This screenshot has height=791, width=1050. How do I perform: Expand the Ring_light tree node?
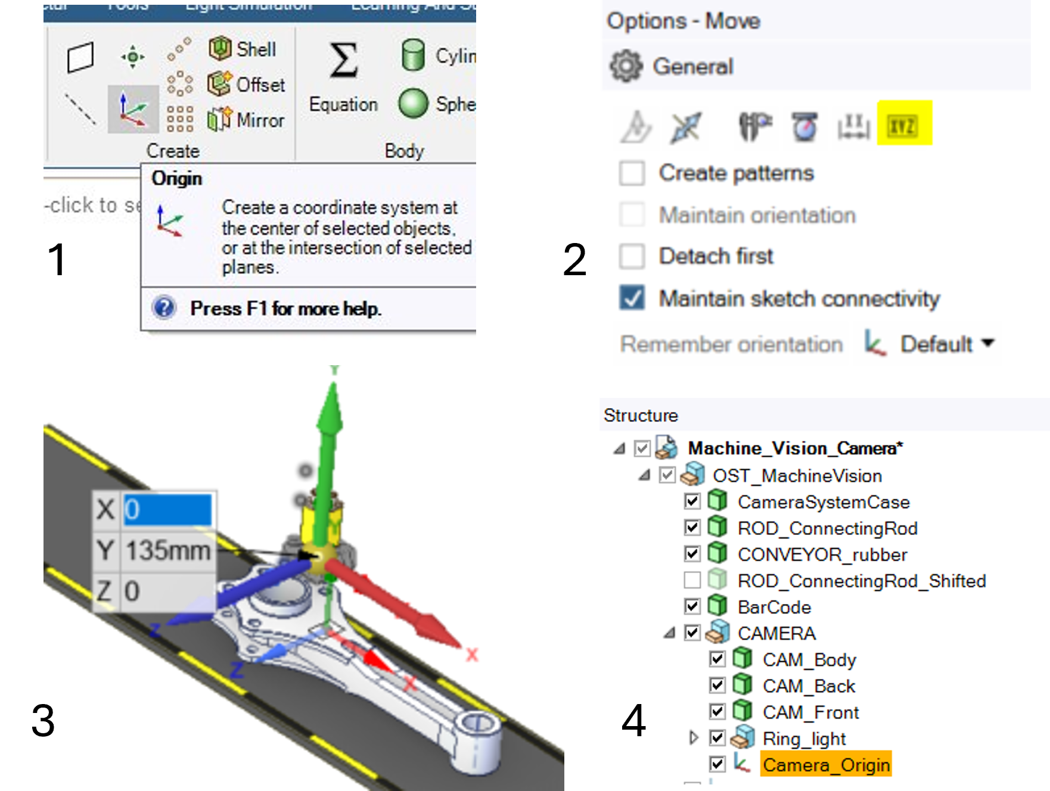[692, 739]
